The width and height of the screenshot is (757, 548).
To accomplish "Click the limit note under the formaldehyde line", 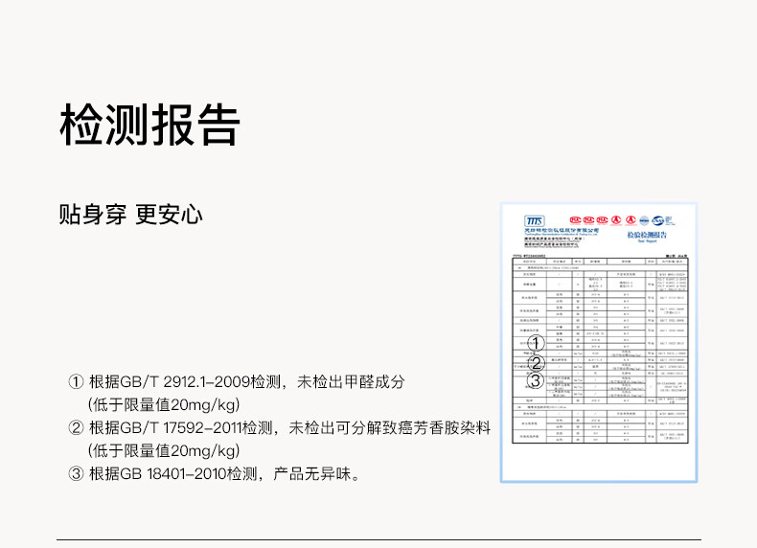I will coord(164,404).
